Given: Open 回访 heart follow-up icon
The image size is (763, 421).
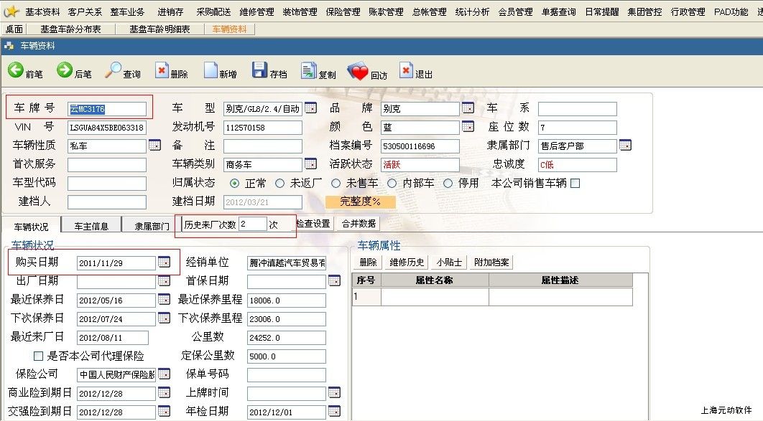Looking at the screenshot, I should coord(358,71).
